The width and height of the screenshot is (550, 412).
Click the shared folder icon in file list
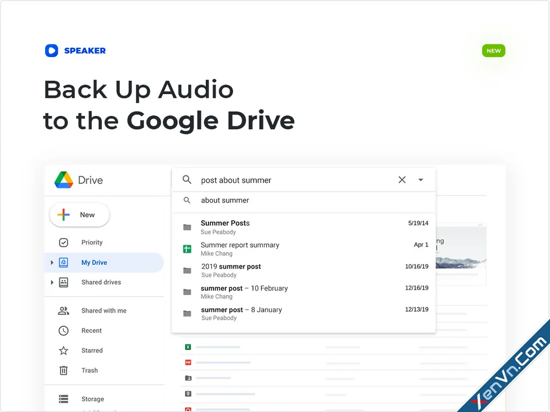pyautogui.click(x=188, y=378)
